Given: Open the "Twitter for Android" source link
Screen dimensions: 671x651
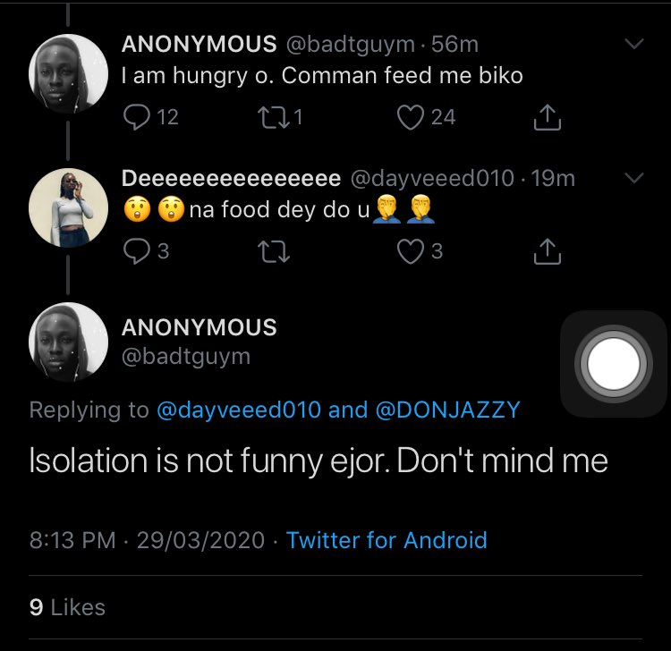Looking at the screenshot, I should point(386,540).
